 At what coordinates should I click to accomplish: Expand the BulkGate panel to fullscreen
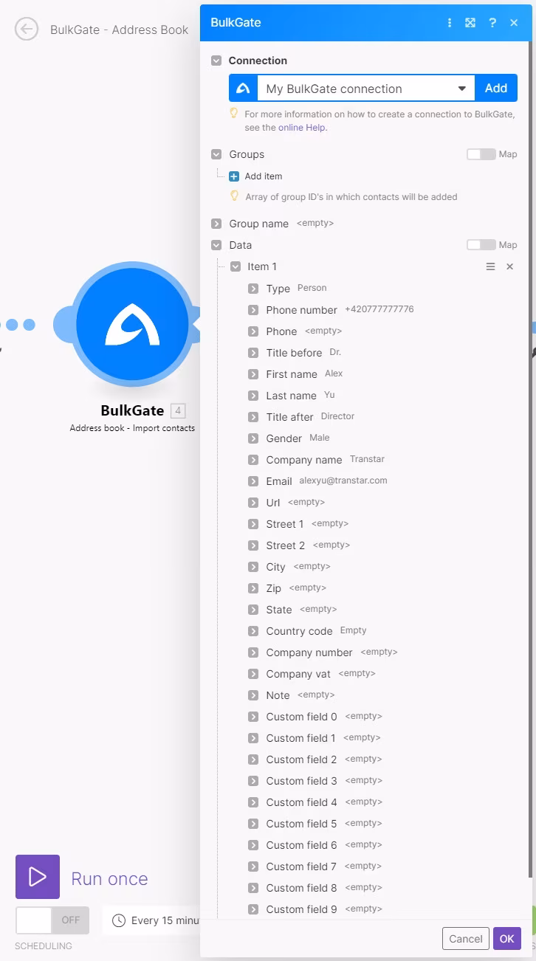470,23
